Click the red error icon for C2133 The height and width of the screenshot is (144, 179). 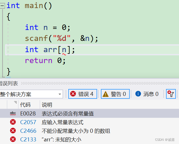pos(13,139)
